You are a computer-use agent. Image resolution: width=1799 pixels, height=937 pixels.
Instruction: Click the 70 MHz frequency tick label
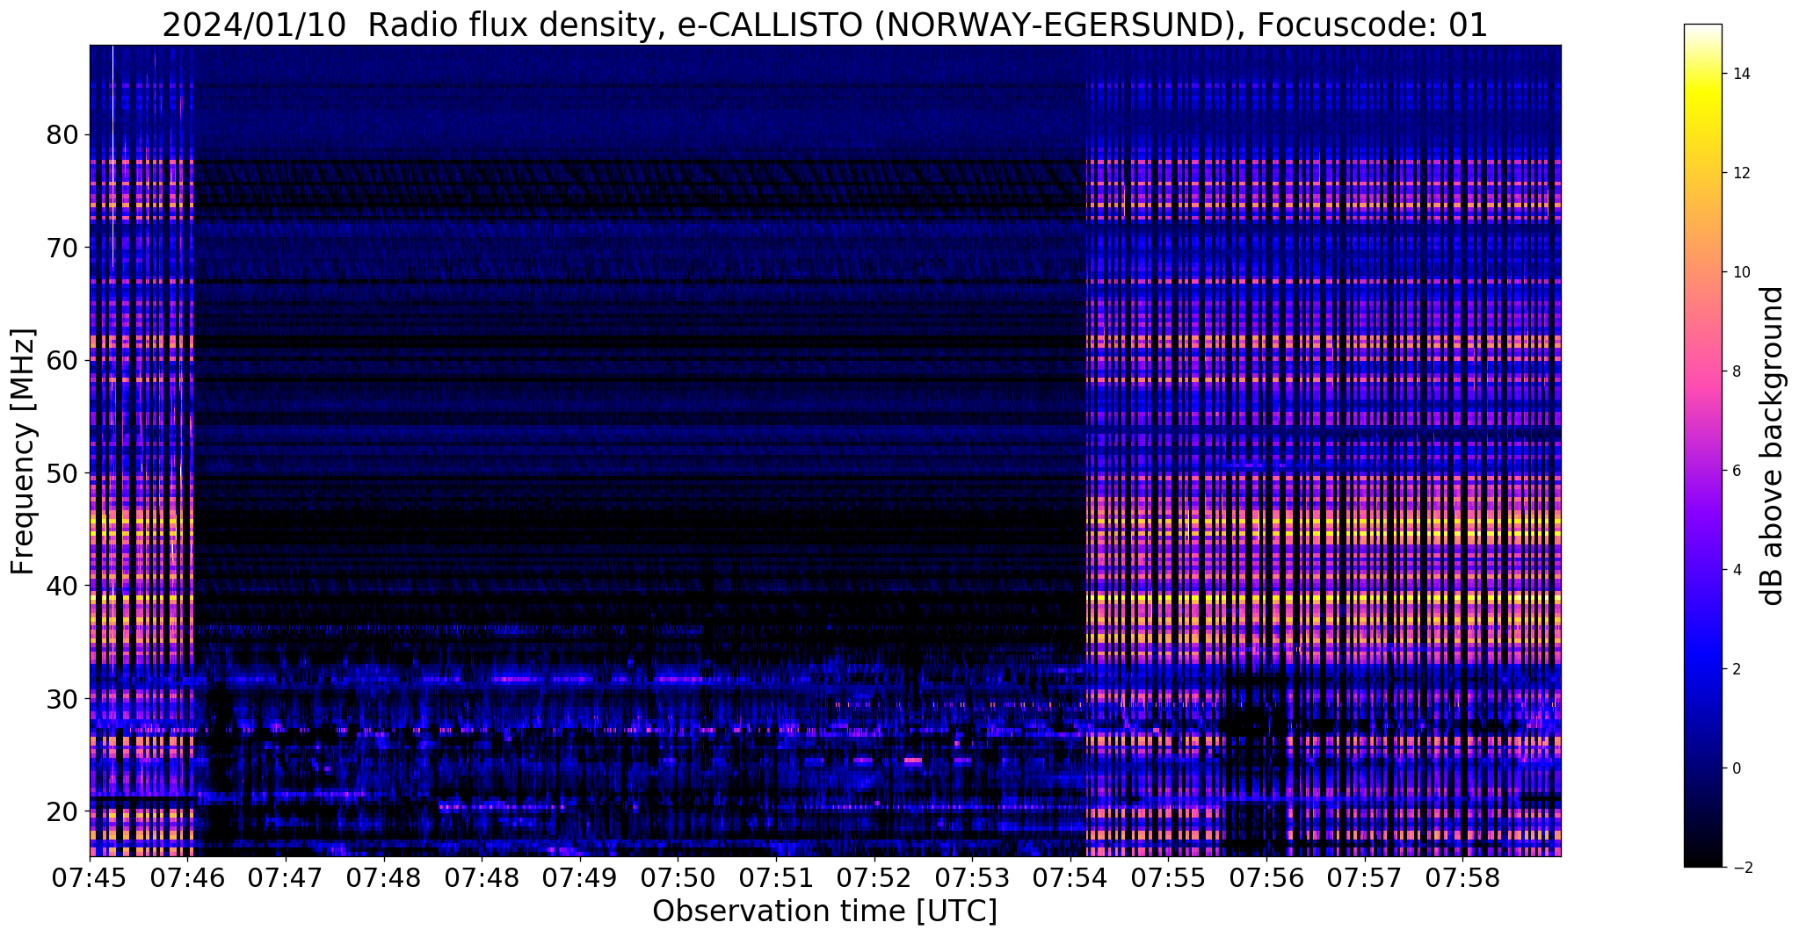(x=62, y=248)
